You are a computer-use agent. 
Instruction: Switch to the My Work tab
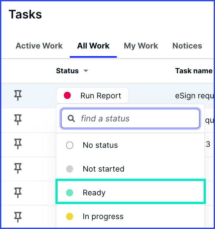[141, 46]
